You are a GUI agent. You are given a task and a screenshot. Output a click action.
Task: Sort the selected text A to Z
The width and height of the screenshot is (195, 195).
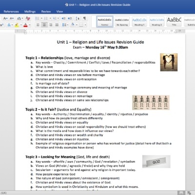[78, 19]
